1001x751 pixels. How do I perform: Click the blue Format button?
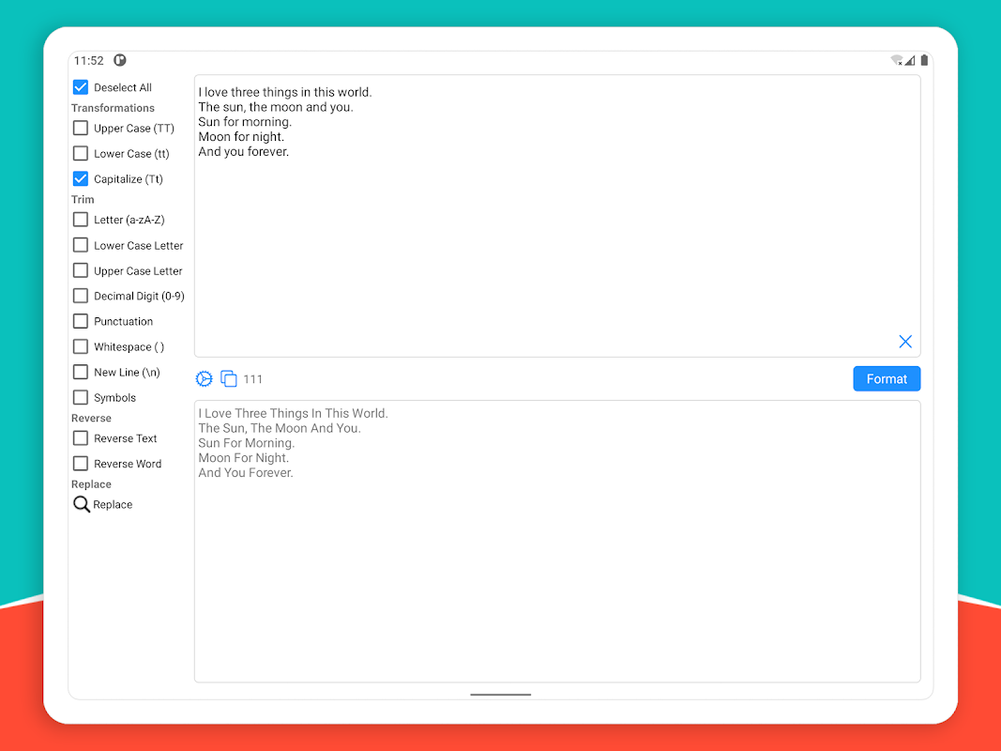[x=887, y=378]
